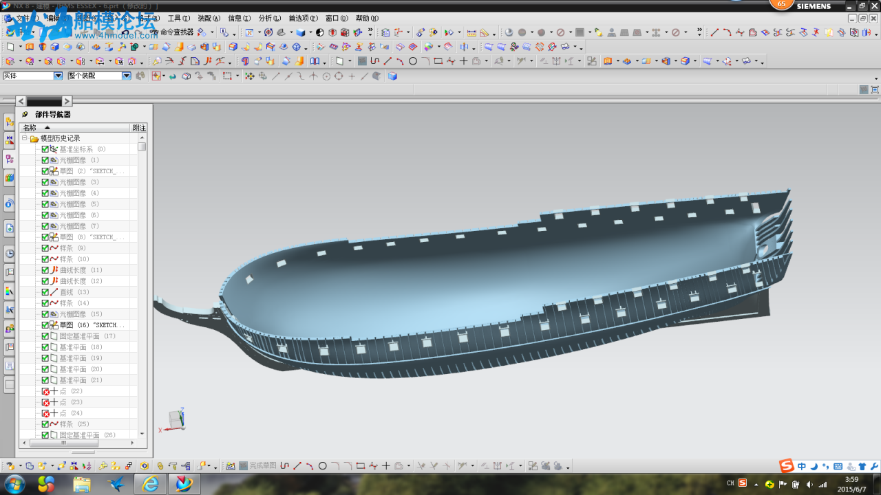Screen dimensions: 881x495
Task: Open the left resource bar clock history tab
Action: [x=10, y=253]
